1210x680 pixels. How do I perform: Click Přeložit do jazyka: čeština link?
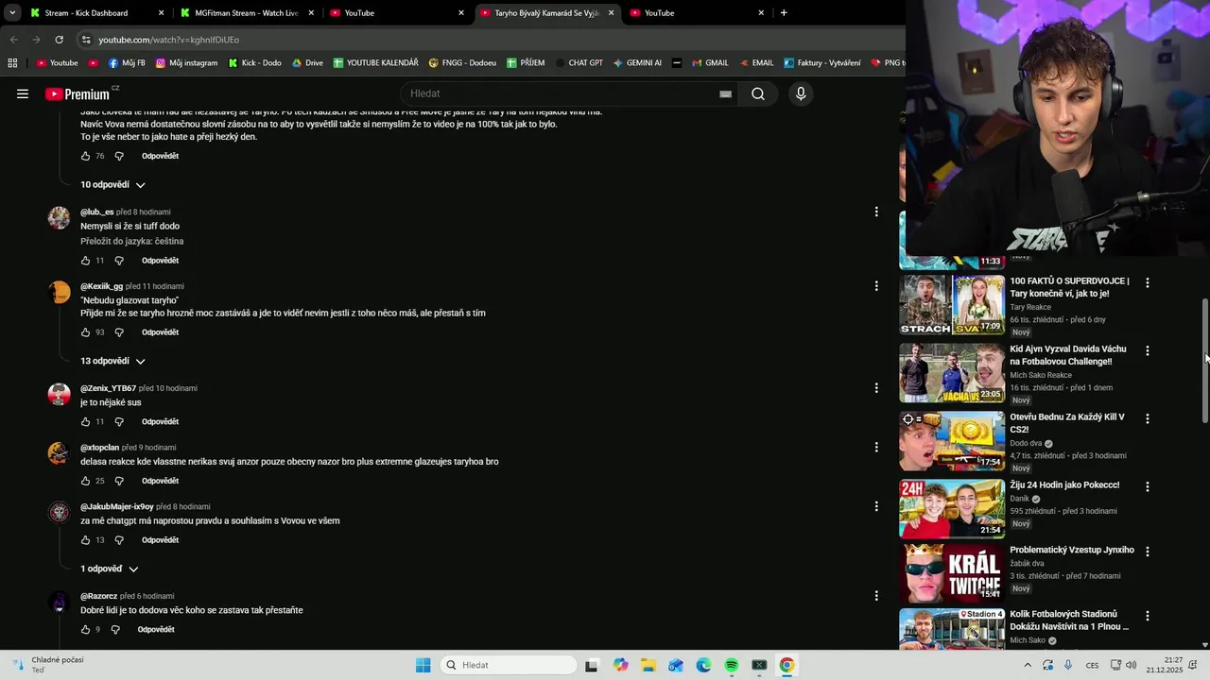click(132, 242)
